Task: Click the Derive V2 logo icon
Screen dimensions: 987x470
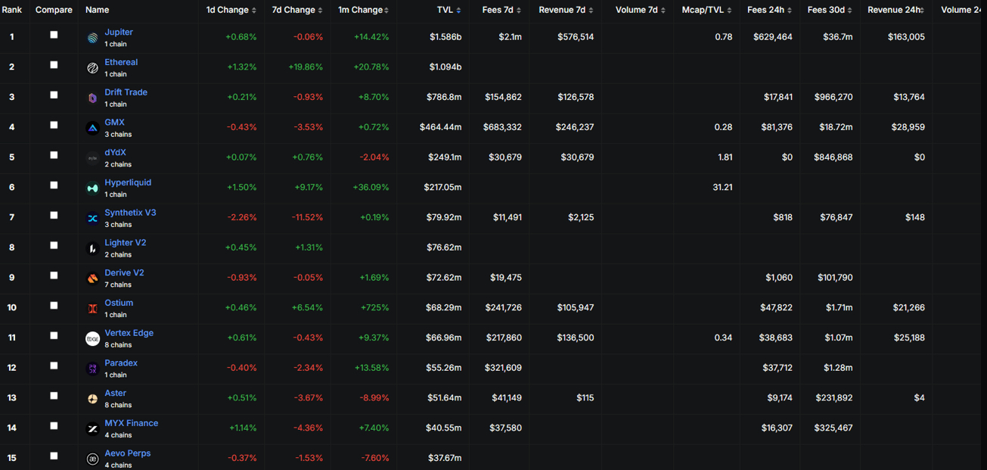Action: [x=92, y=279]
